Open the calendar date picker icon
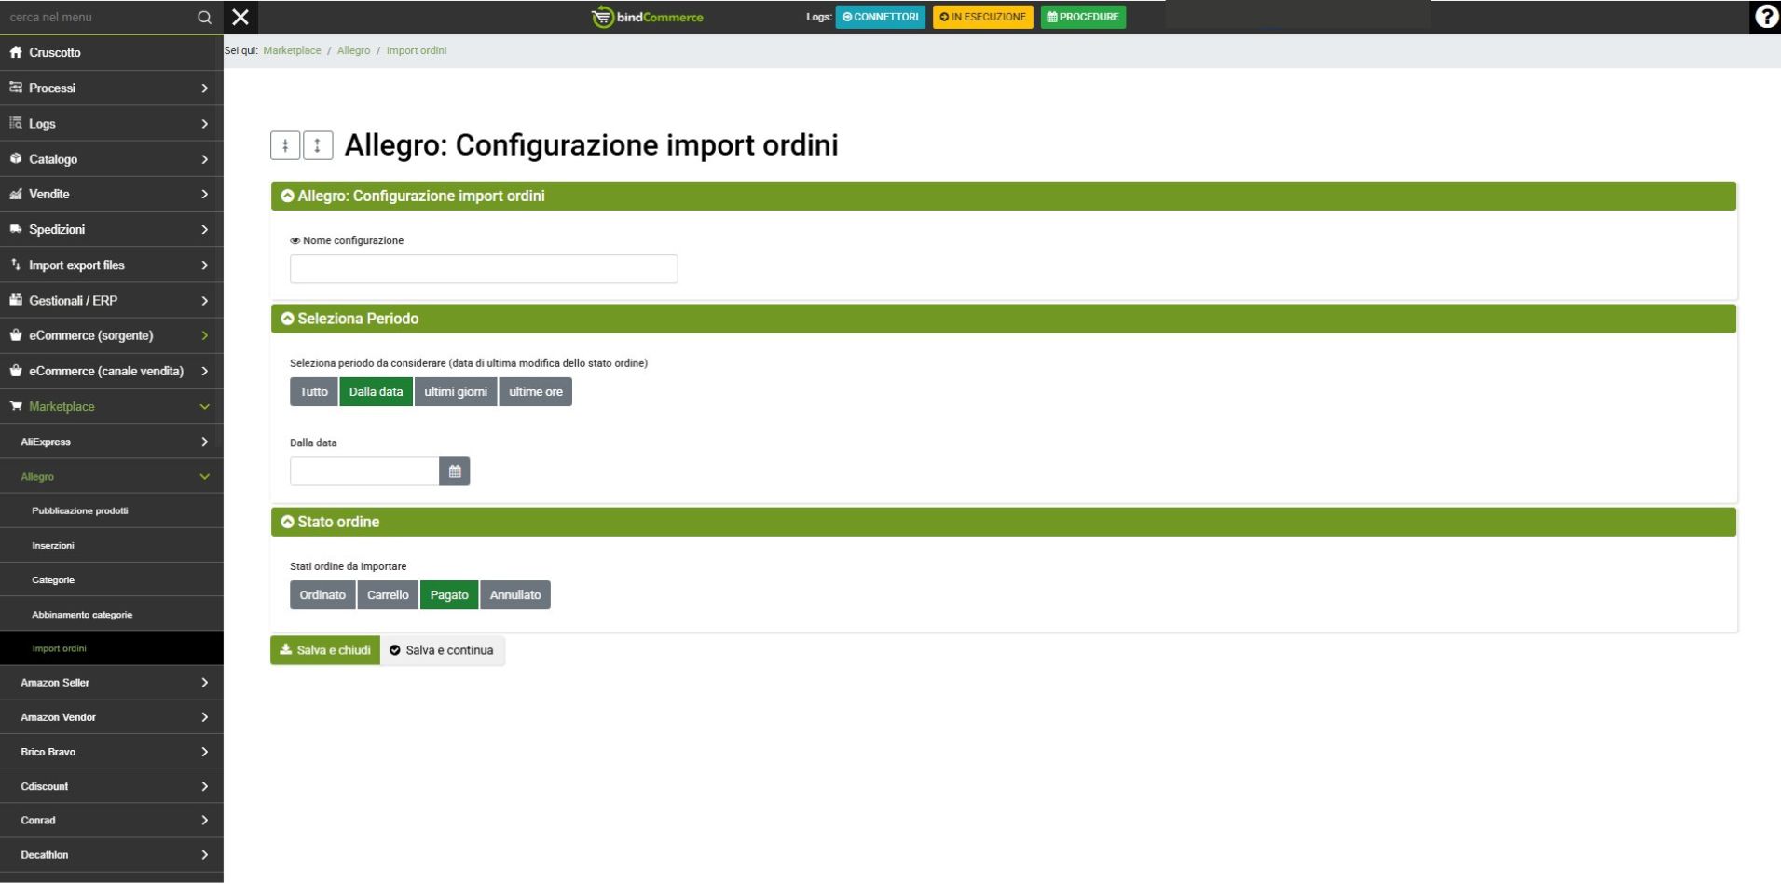This screenshot has height=884, width=1781. click(x=454, y=471)
